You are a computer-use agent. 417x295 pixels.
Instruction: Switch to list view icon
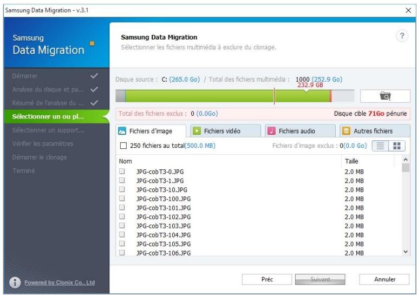[380, 146]
